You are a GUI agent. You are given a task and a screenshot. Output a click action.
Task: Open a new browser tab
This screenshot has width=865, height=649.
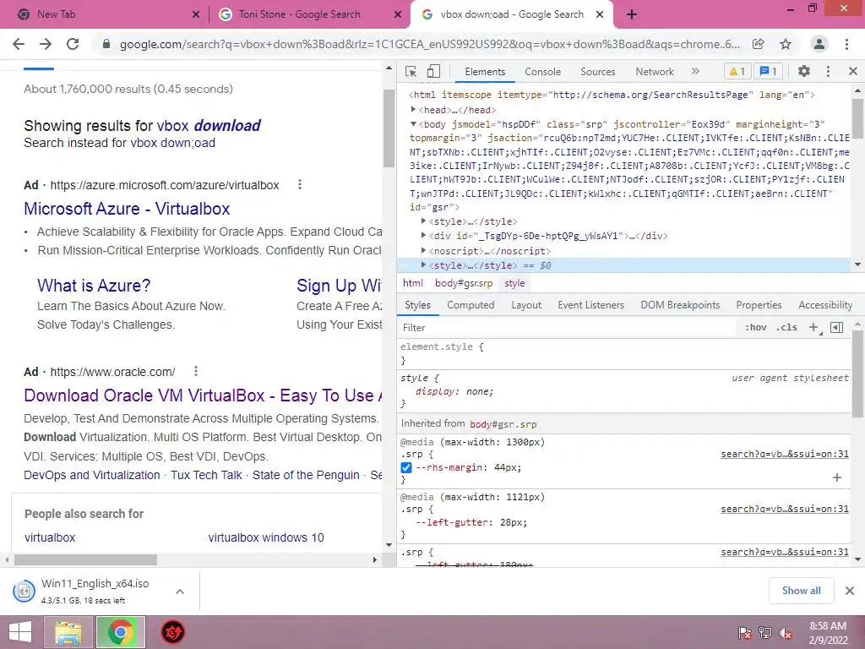pyautogui.click(x=632, y=14)
